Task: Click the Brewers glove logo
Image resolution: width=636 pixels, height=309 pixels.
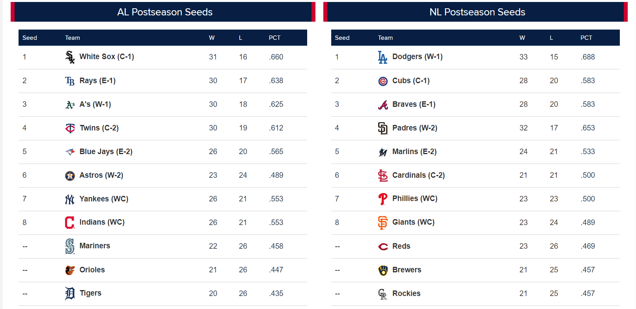Action: click(383, 270)
